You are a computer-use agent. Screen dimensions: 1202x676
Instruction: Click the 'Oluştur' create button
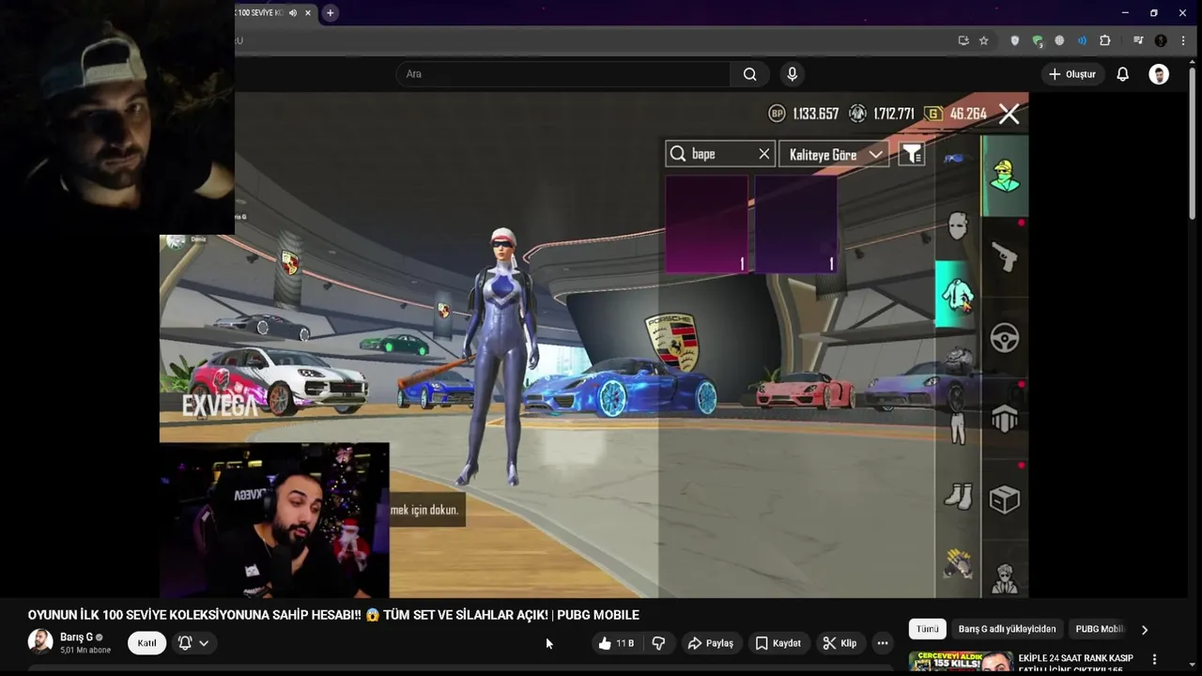[x=1072, y=74]
